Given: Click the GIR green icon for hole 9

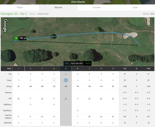Looking at the screenshot, I should click(x=113, y=98).
